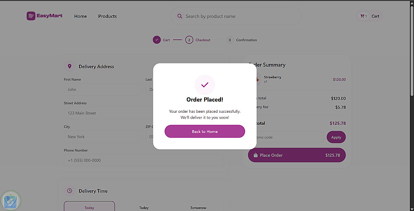
Task: Click the EasyMart logo icon
Action: [x=31, y=16]
